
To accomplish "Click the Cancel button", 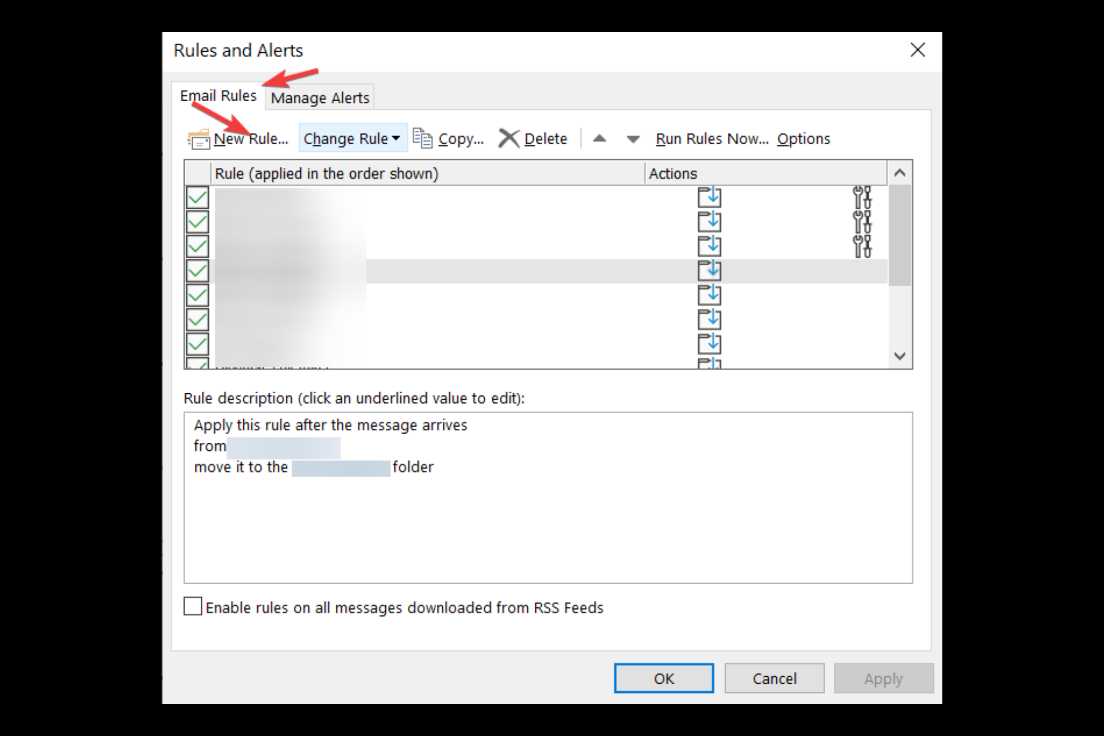I will tap(775, 678).
